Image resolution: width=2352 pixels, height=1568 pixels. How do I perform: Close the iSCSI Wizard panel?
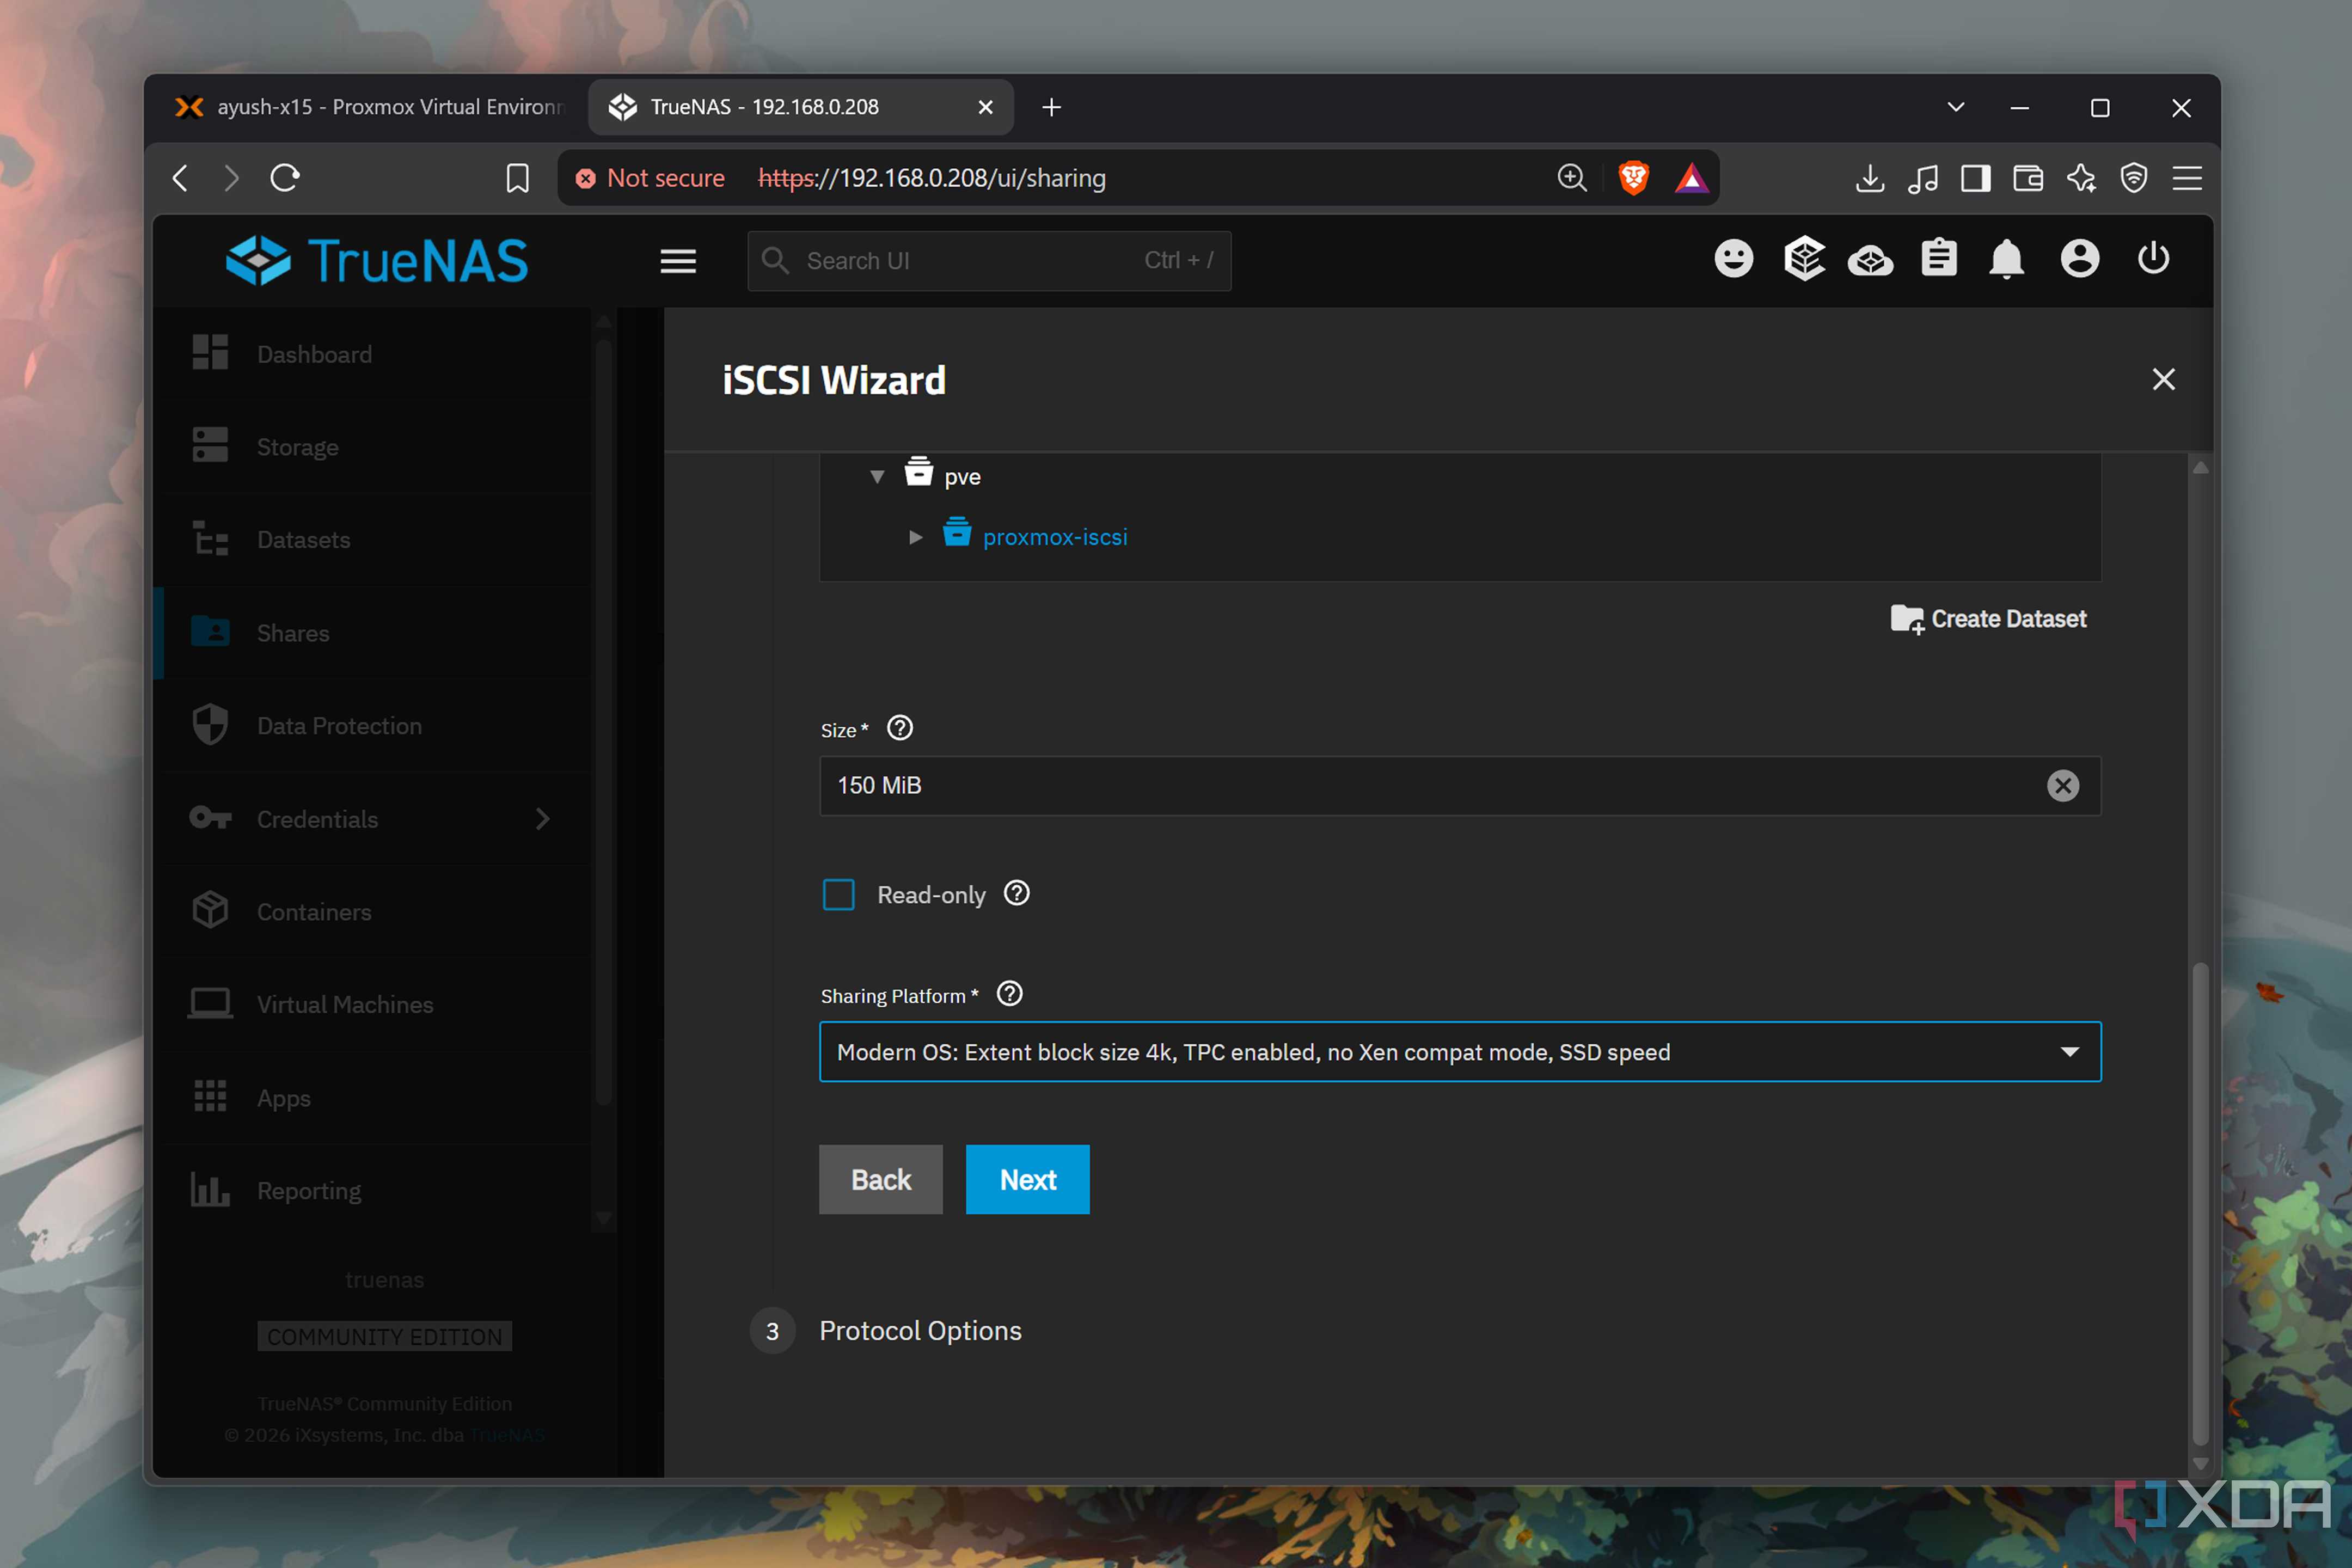click(2163, 380)
